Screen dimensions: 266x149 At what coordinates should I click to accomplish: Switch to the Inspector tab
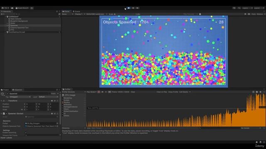[17, 90]
